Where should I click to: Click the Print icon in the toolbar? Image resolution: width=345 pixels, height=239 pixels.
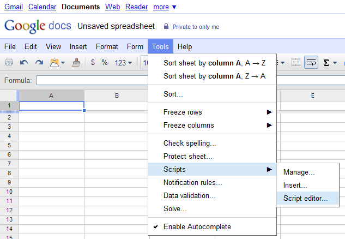[9, 62]
